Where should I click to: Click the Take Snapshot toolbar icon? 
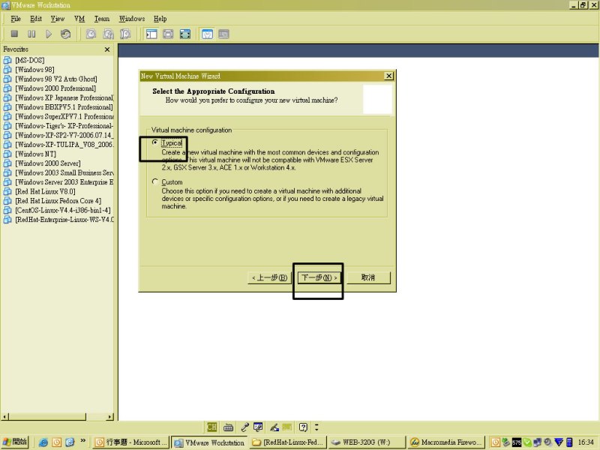[91, 34]
